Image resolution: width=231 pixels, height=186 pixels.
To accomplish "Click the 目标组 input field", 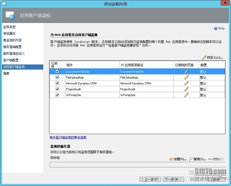I will [138, 165].
